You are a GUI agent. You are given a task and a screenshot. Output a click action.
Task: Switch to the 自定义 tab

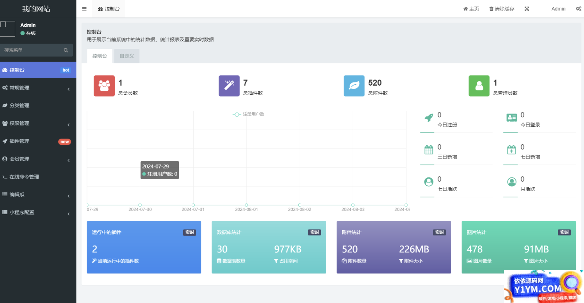coord(127,56)
